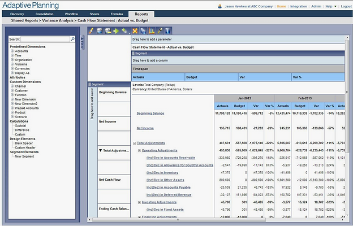The height and width of the screenshot is (226, 353).
Task: Open the Beginning Balance row link
Action: pos(150,114)
